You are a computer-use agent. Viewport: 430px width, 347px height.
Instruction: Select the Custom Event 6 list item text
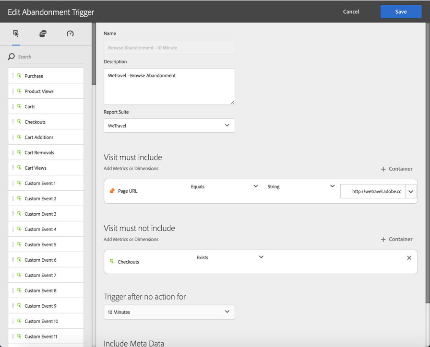tap(41, 260)
